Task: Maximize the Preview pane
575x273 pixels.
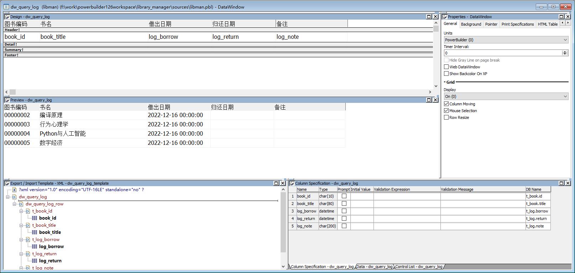Action: pyautogui.click(x=429, y=100)
